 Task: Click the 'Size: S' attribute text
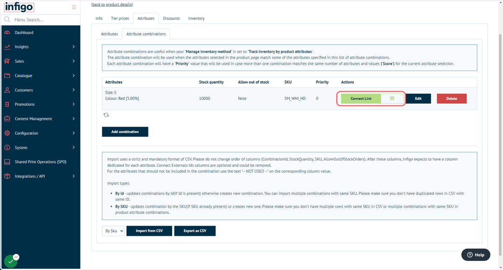[x=111, y=92]
